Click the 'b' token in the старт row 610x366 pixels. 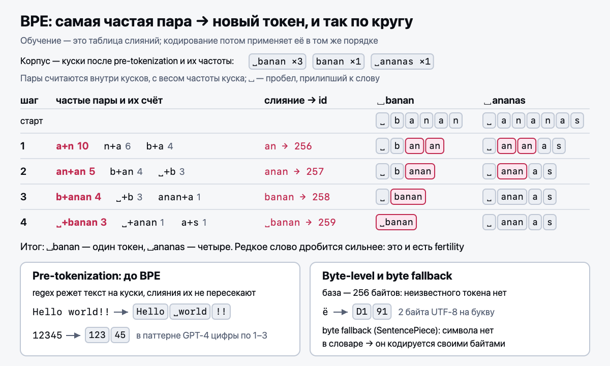(397, 121)
